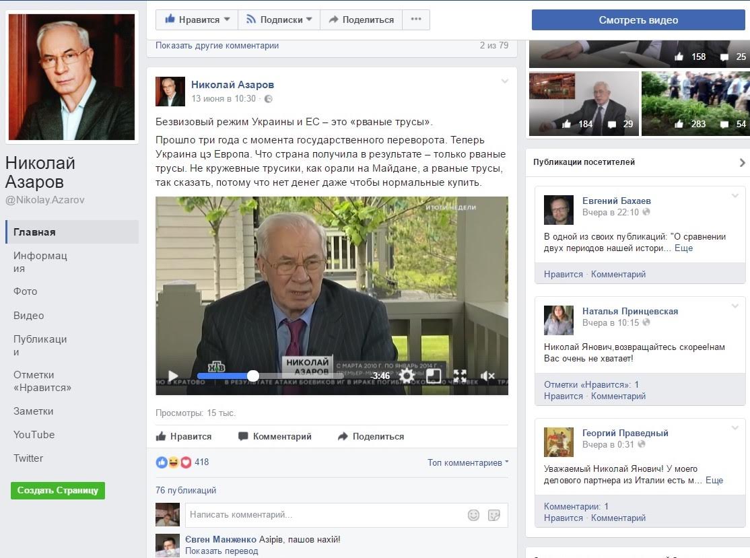Click the post timestamp 13 июня в 10:30
Viewport: 750px width, 558px height.
pos(224,98)
